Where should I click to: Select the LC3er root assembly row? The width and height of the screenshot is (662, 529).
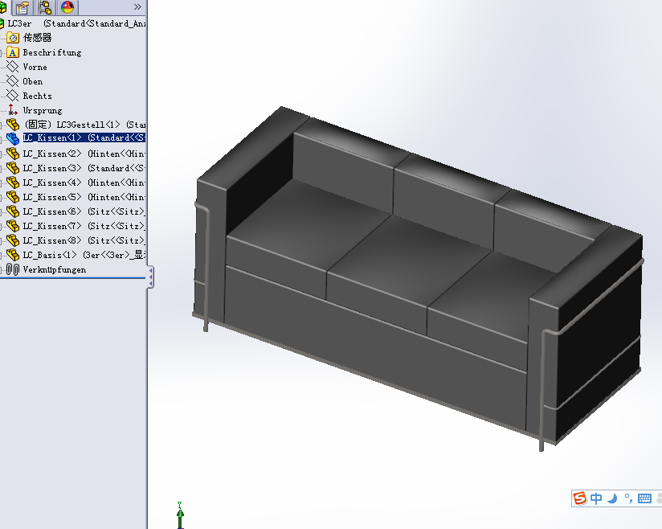point(72,23)
